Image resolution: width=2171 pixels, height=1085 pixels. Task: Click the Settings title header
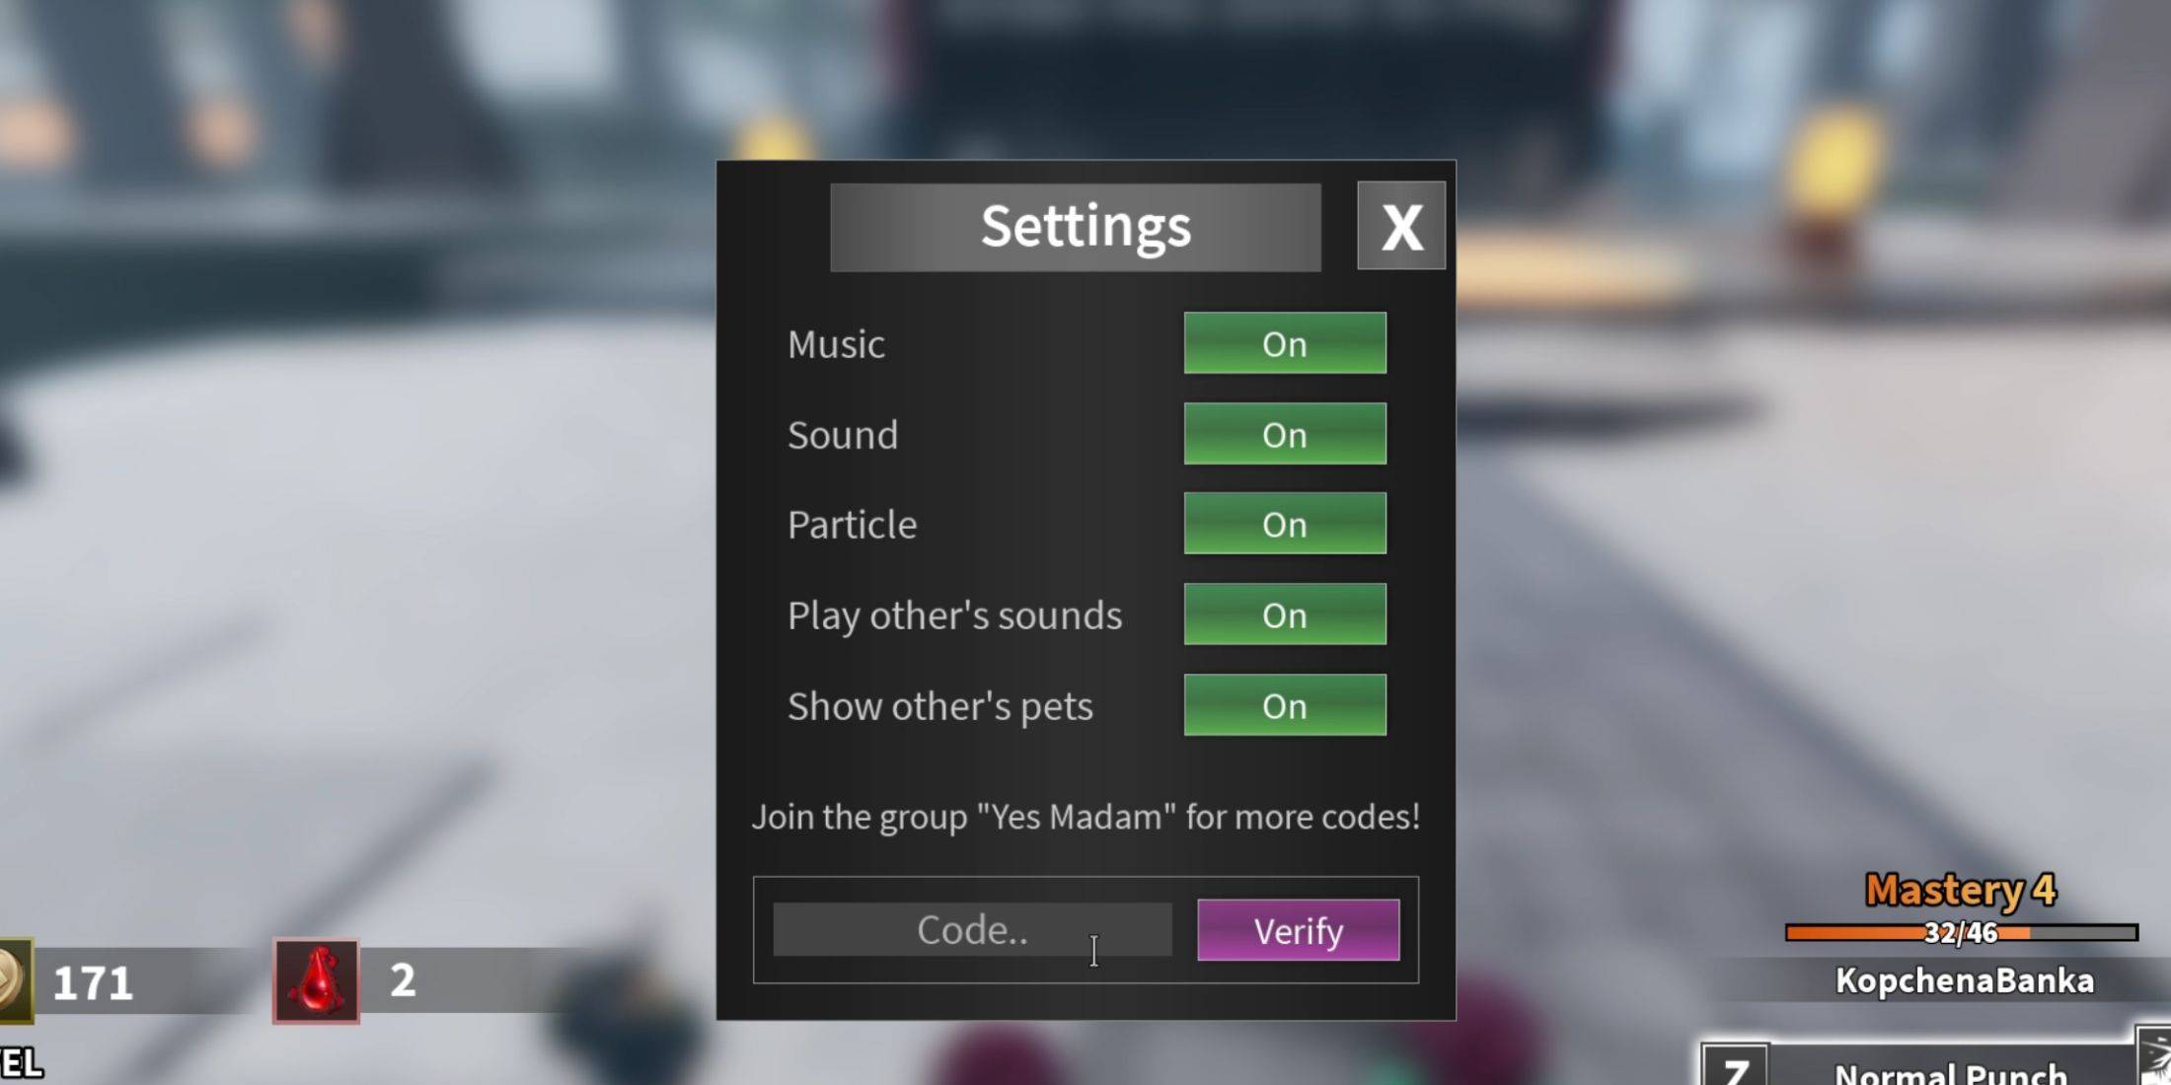pos(1085,224)
